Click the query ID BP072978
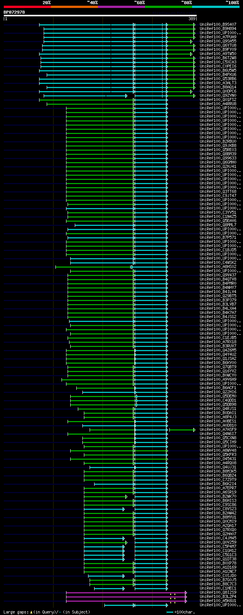The height and width of the screenshot is (615, 243). tap(14, 12)
